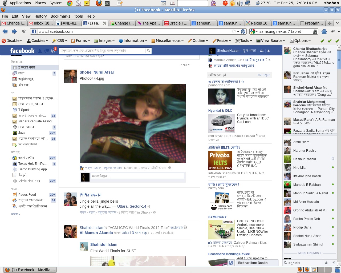Open the Outline dropdown in the developer toolbar
Image resolution: width=341 pixels, height=273 pixels.
[x=198, y=41]
